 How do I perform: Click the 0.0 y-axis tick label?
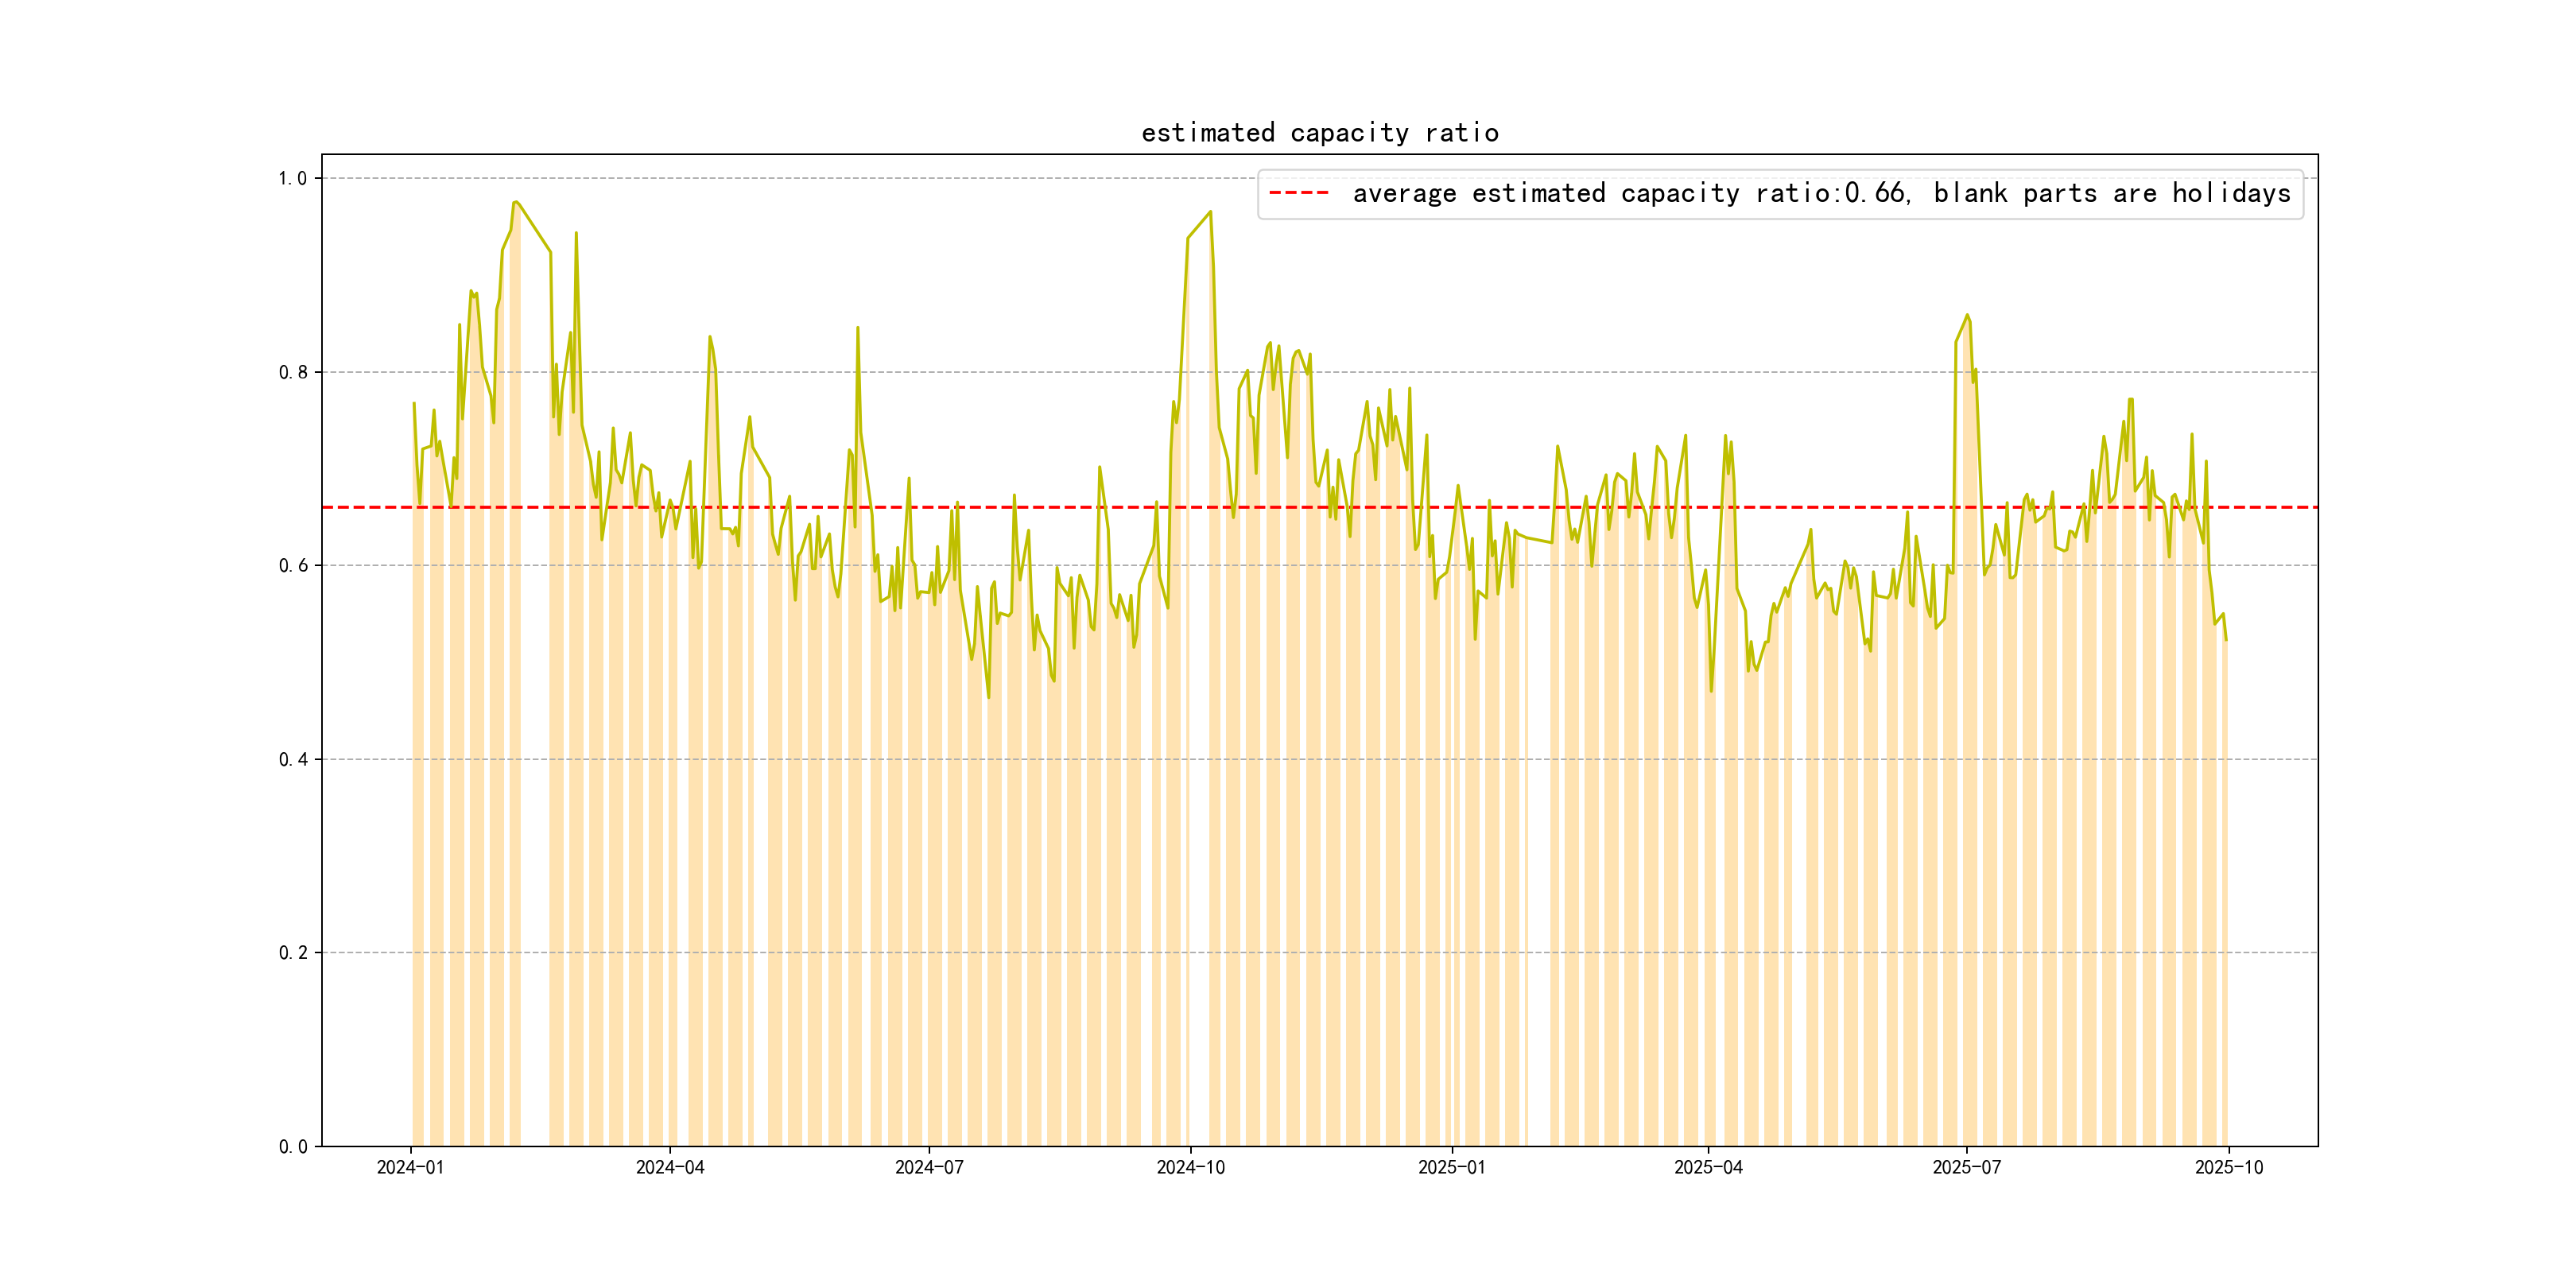[293, 1146]
